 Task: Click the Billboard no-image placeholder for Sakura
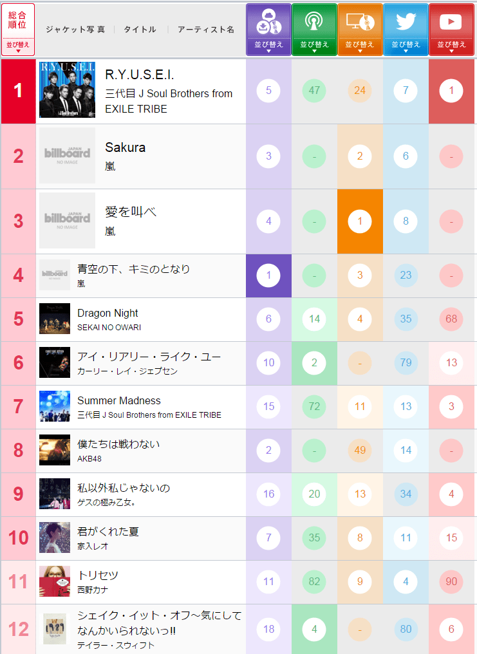[67, 156]
